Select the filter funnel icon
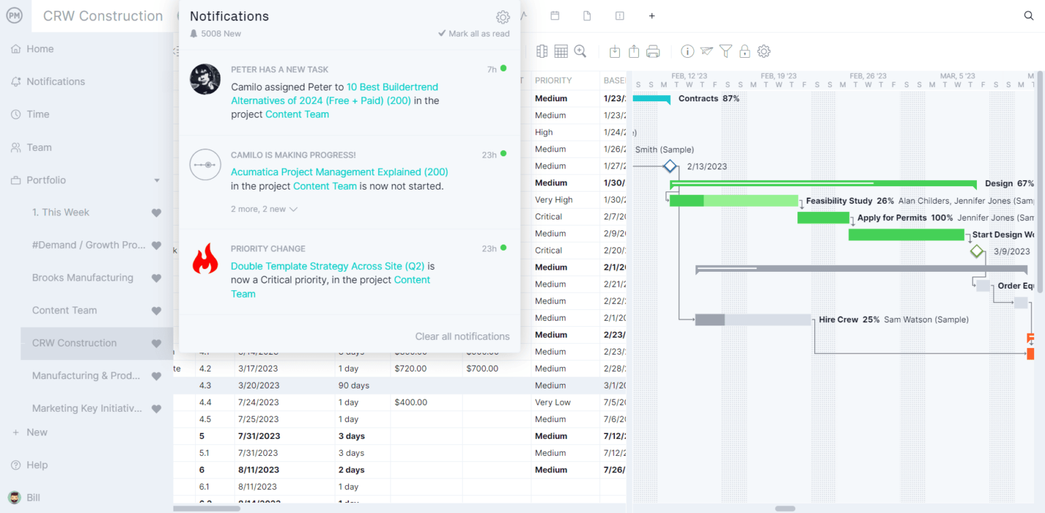The height and width of the screenshot is (513, 1045). [x=725, y=51]
